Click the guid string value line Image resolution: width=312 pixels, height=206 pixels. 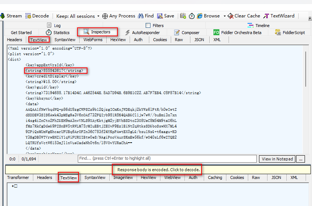pyautogui.click(x=113, y=93)
